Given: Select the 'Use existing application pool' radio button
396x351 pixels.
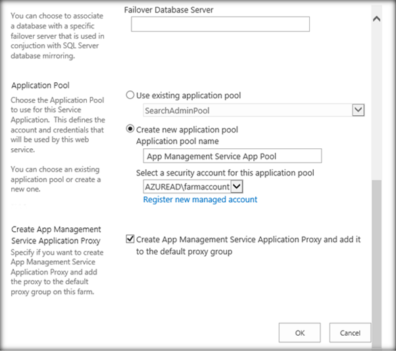Looking at the screenshot, I should click(130, 95).
